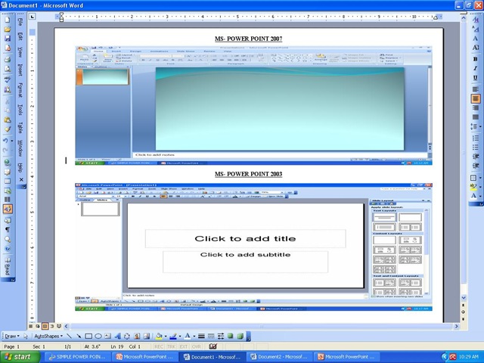This screenshot has height=363, width=484.
Task: Click the MS- POWER POINT 2003 heading
Action: (x=249, y=174)
